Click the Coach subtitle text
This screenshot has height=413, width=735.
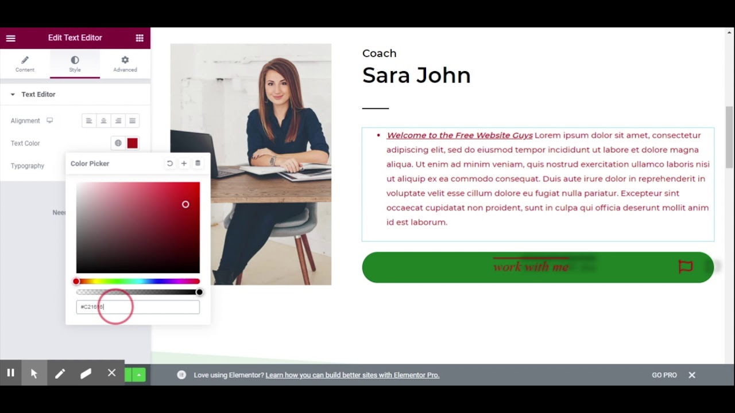coord(380,53)
